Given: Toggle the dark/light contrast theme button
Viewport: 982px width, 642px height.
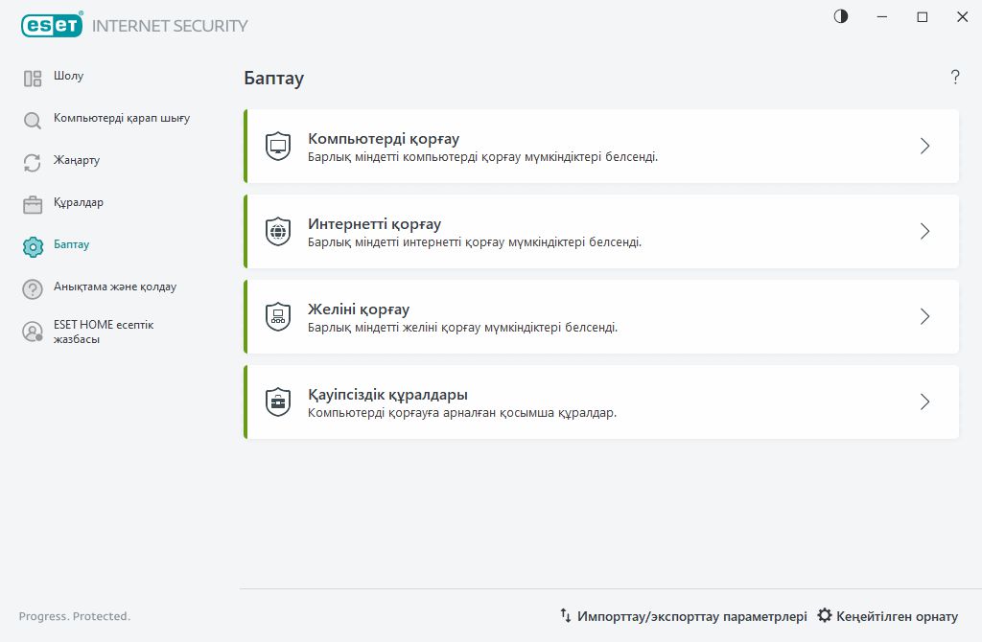Looking at the screenshot, I should (x=841, y=16).
